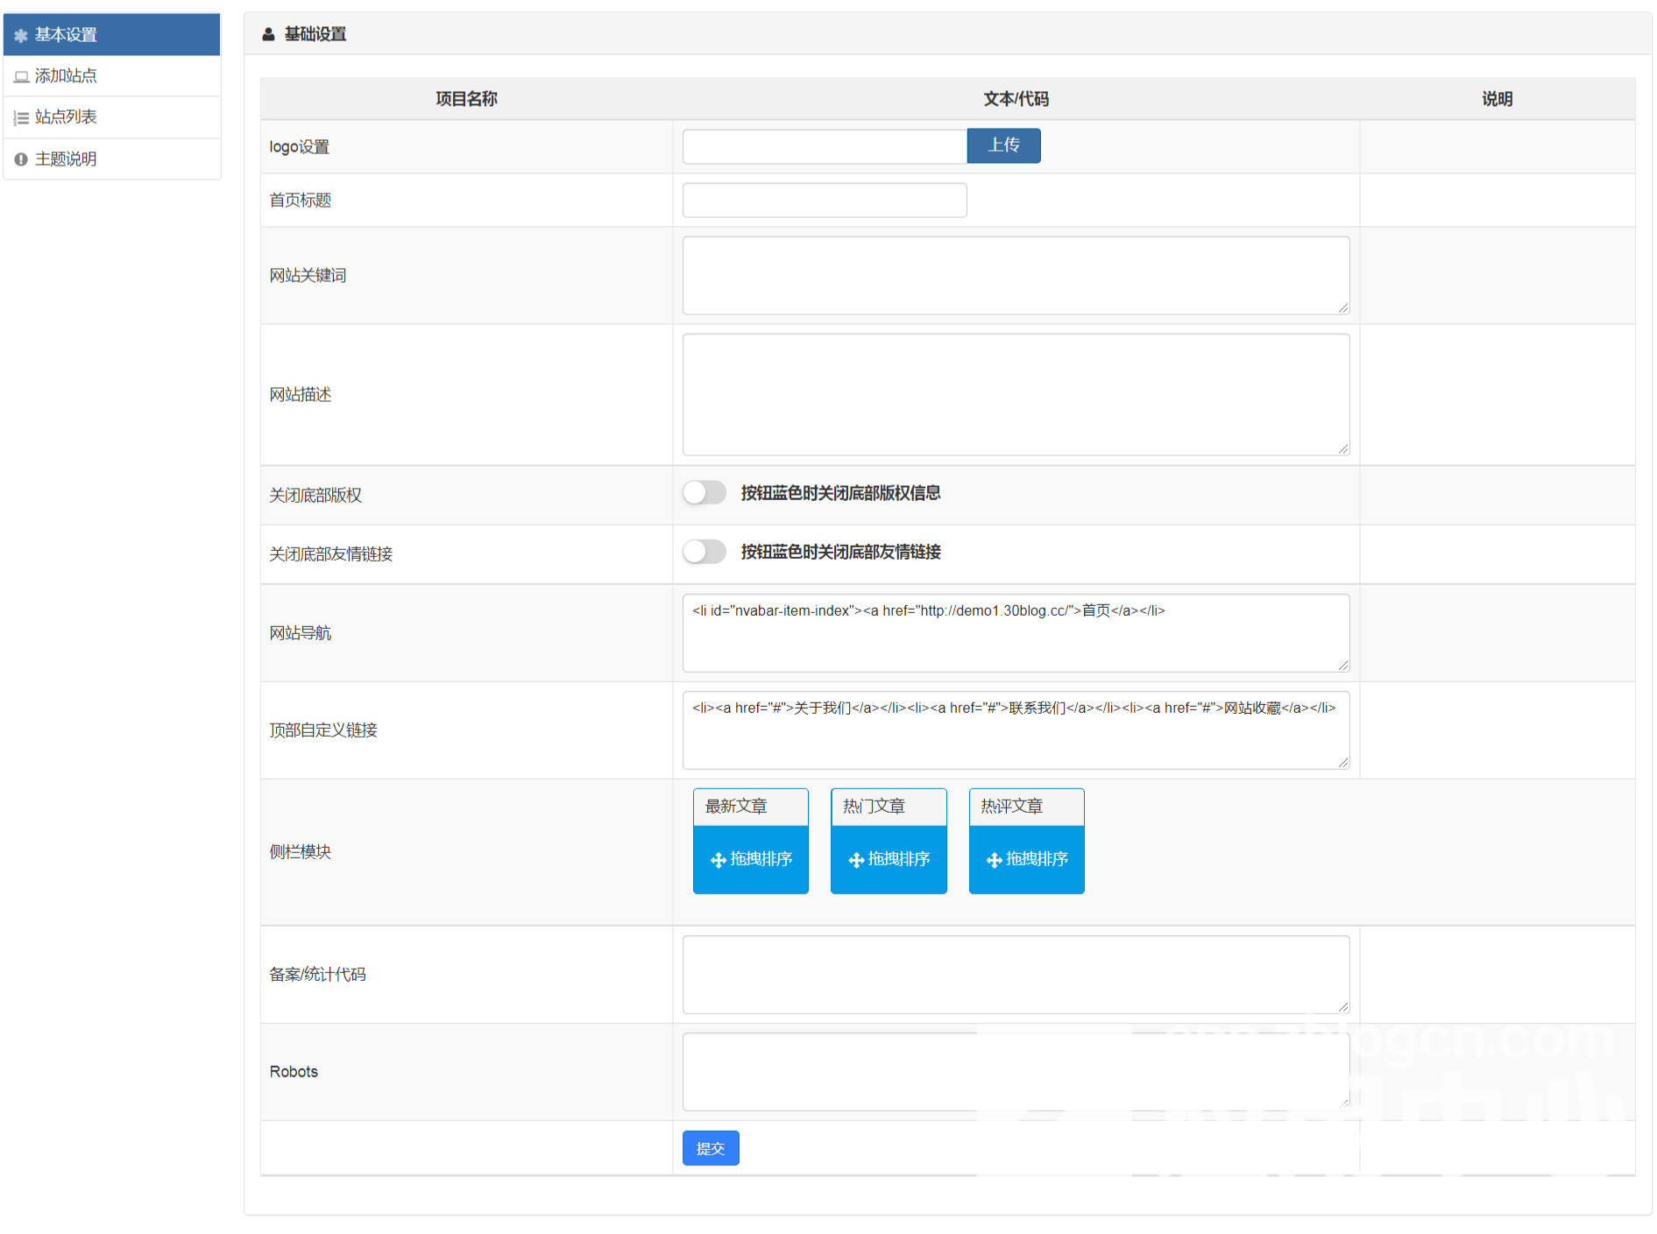1657x1234 pixels.
Task: Click move icon in 热门文章 module
Action: (856, 860)
